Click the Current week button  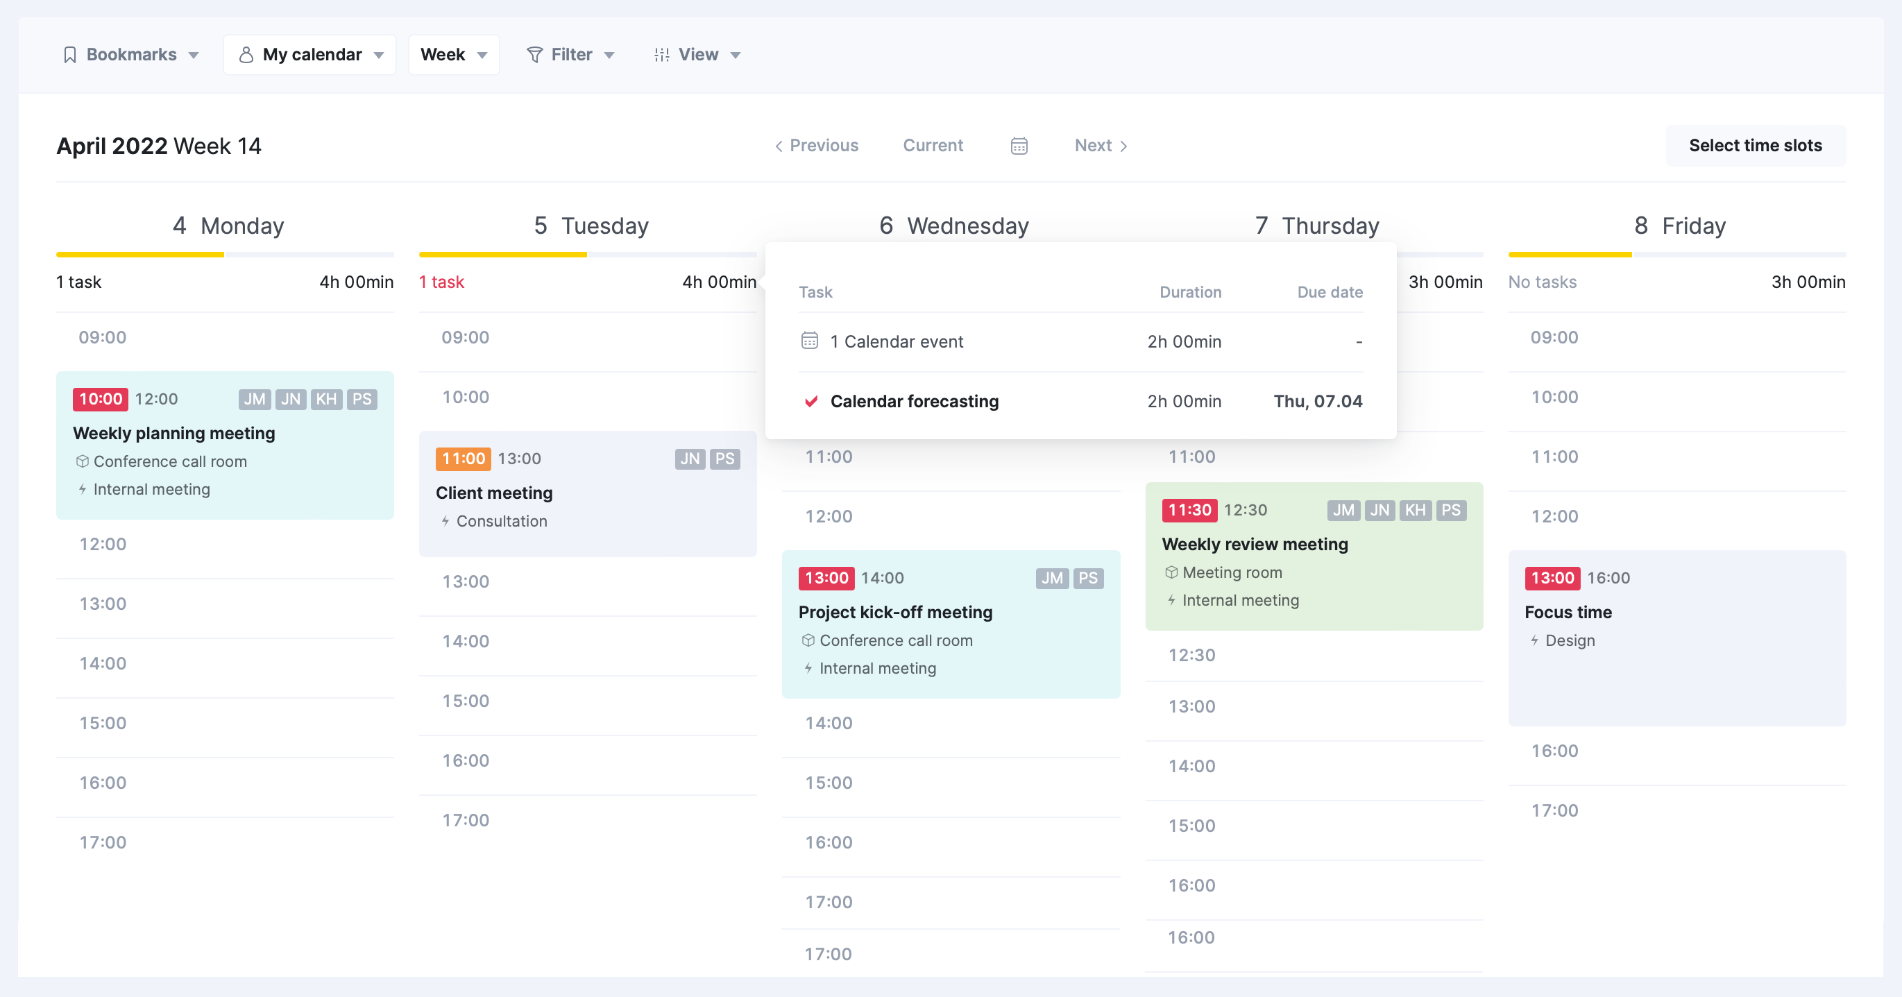pos(932,144)
